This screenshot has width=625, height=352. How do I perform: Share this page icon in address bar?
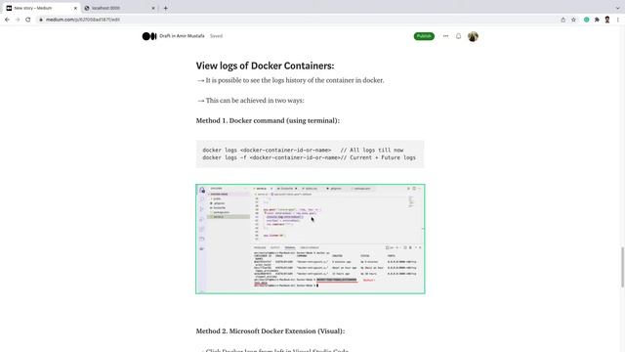point(562,20)
